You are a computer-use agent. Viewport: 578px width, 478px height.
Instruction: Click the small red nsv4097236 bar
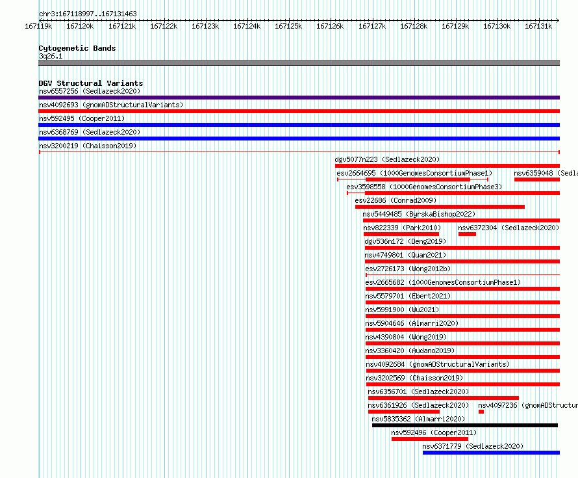[481, 412]
